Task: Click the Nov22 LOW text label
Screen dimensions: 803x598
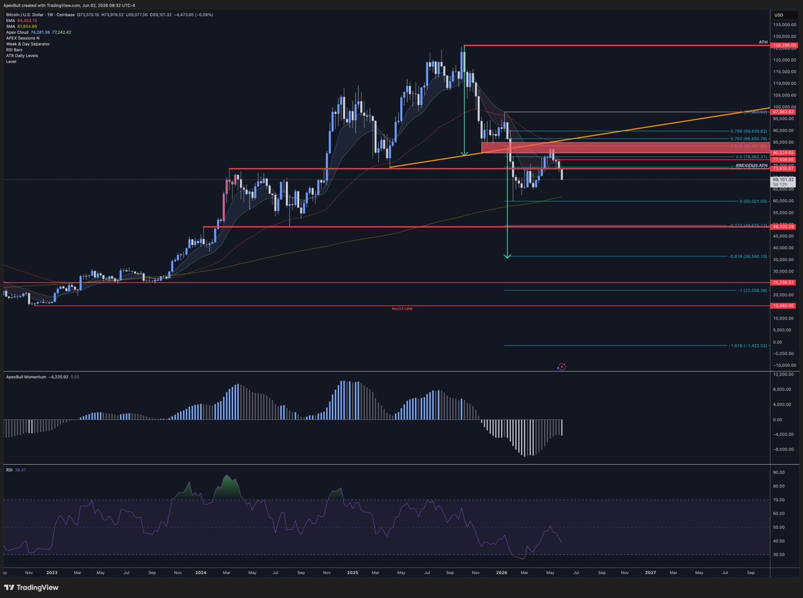Action: click(x=403, y=309)
